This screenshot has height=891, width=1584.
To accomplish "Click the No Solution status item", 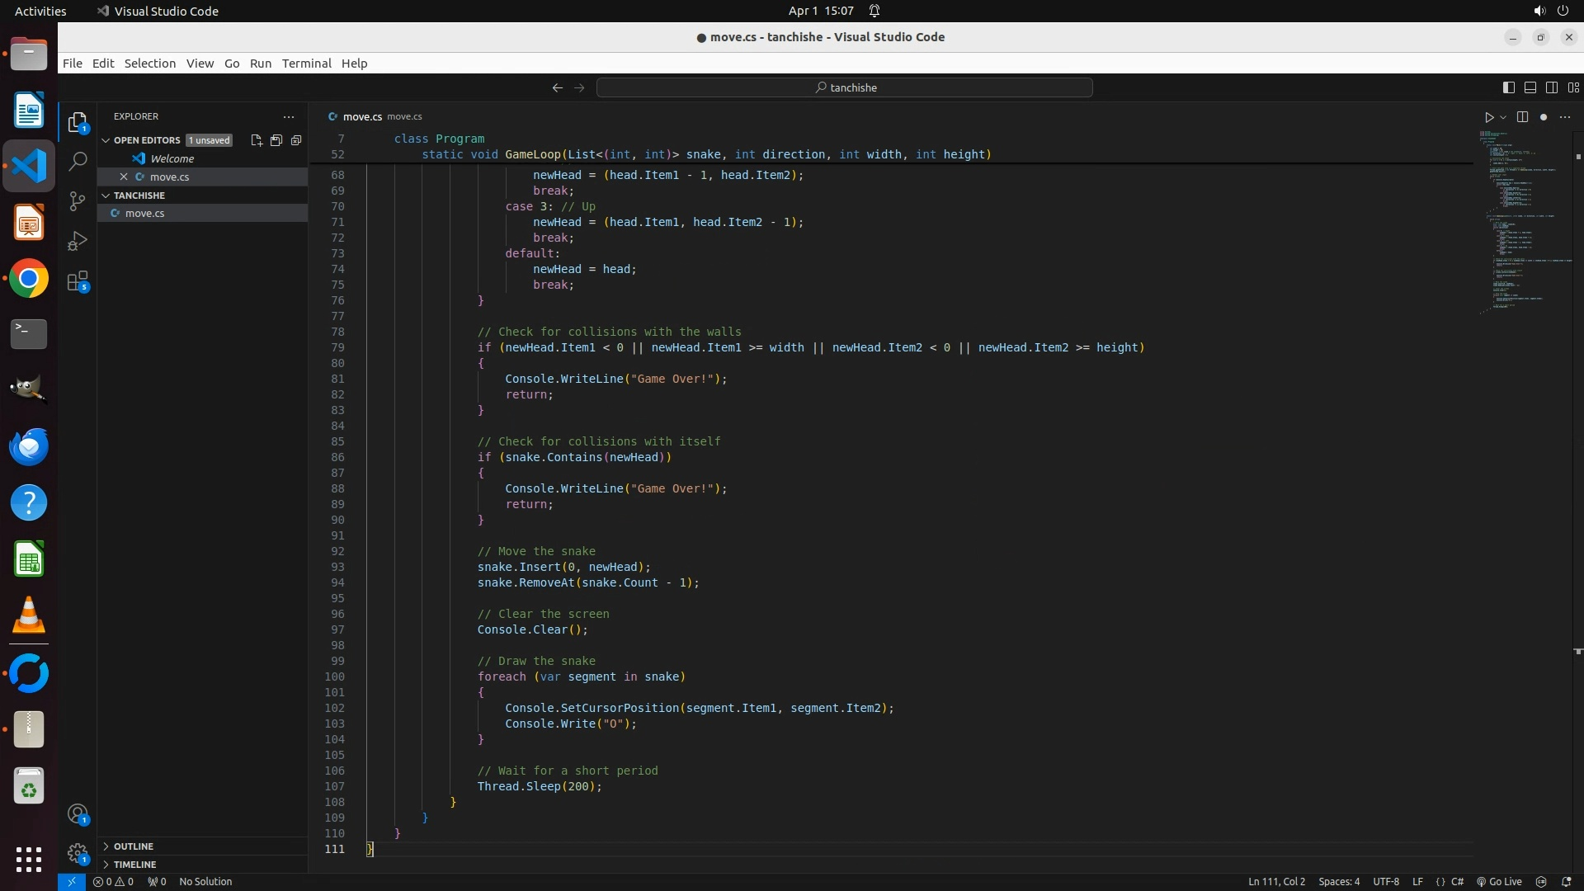I will tap(205, 882).
